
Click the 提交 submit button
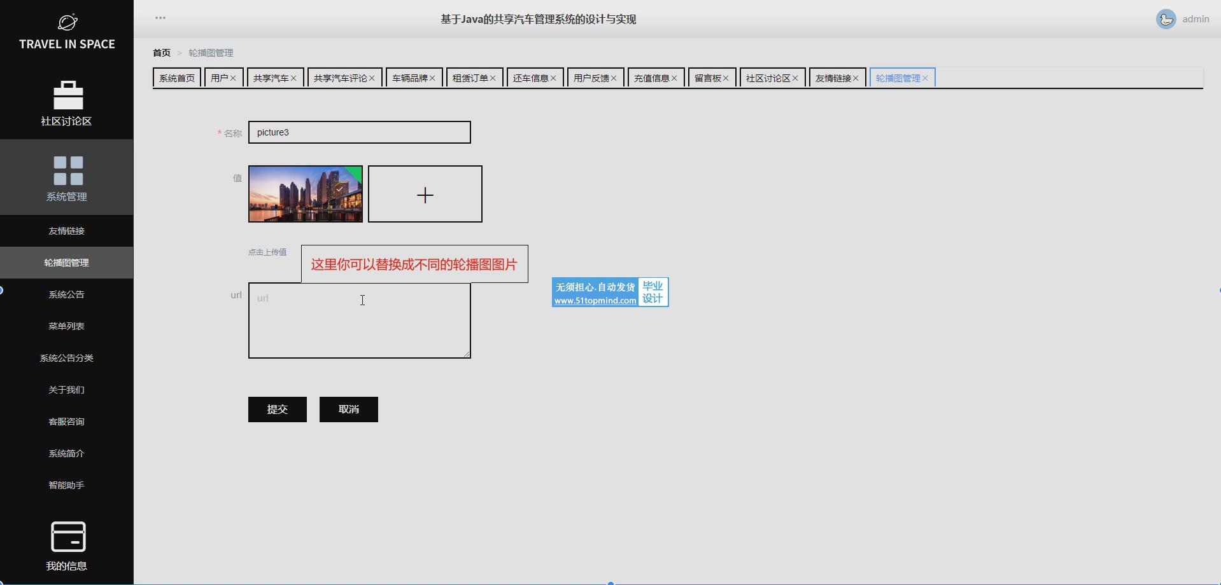(278, 410)
